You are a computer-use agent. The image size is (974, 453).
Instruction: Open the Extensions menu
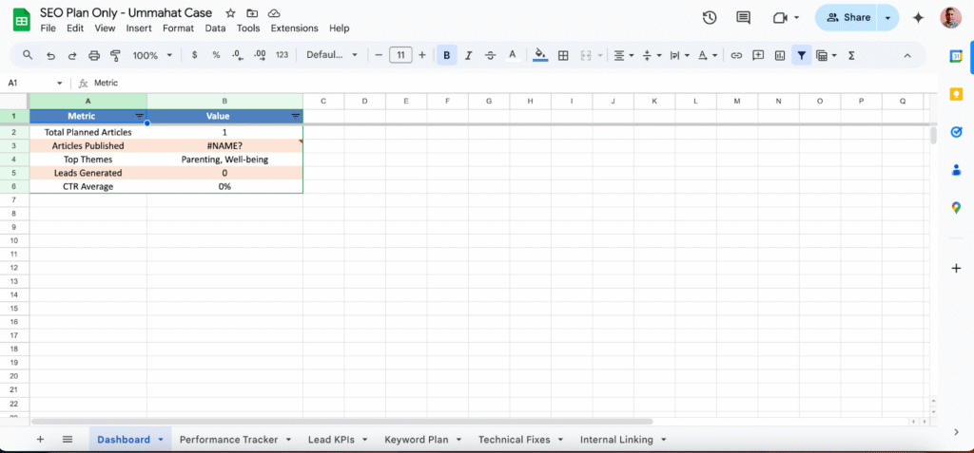pos(294,28)
